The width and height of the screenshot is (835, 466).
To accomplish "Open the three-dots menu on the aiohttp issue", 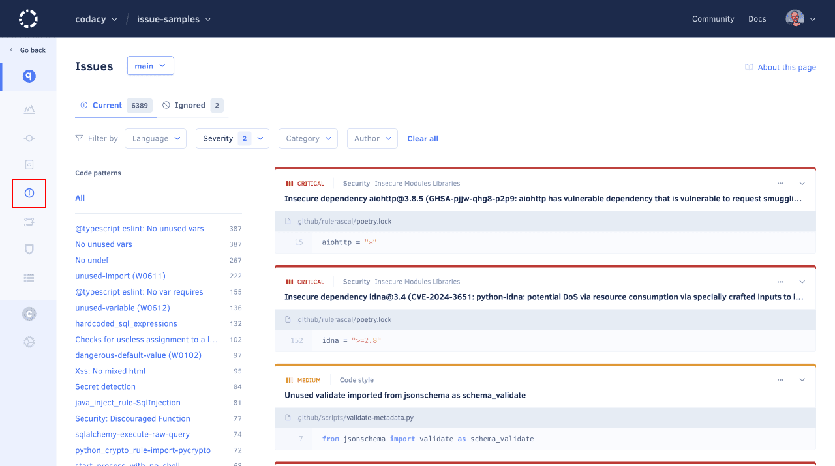I will point(780,184).
